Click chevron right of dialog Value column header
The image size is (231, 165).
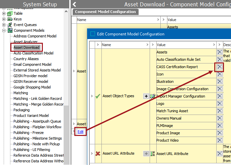214,45
